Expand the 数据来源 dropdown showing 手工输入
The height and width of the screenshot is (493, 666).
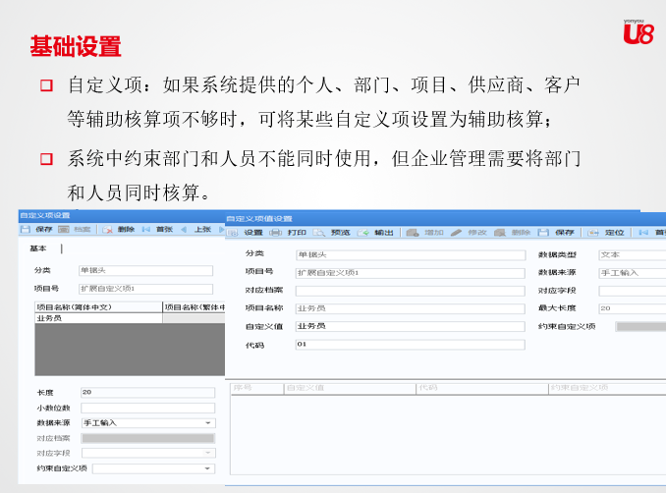pyautogui.click(x=208, y=422)
